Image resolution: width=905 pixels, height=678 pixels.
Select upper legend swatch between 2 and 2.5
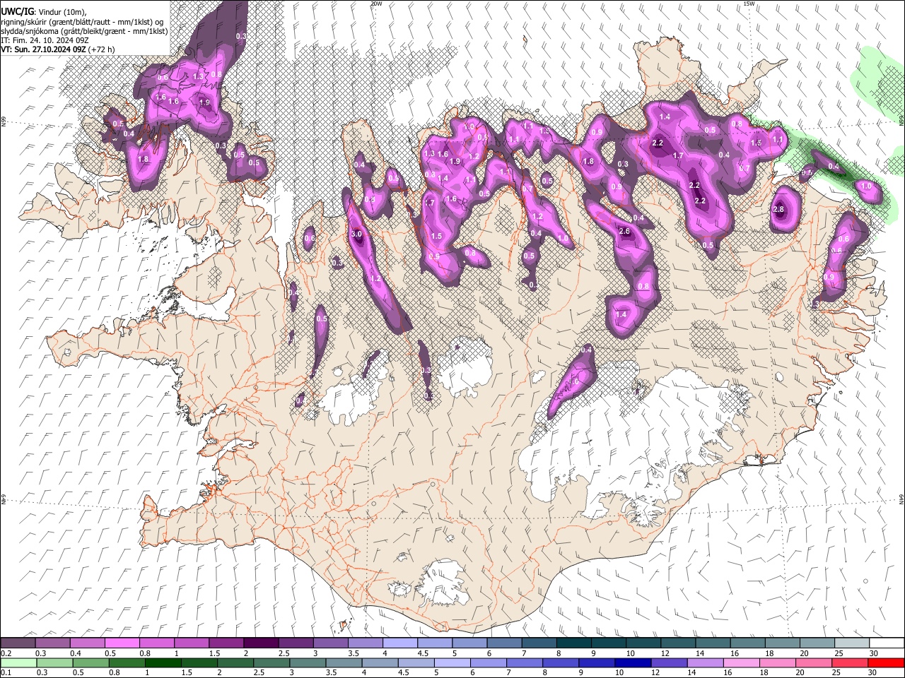click(x=261, y=643)
